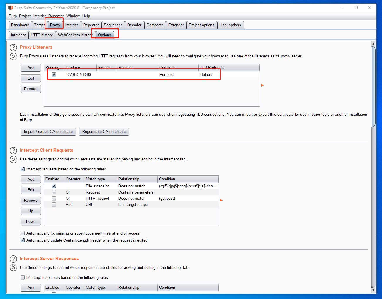382x299 pixels.
Task: Click Import / export CA certificate
Action: 48,131
